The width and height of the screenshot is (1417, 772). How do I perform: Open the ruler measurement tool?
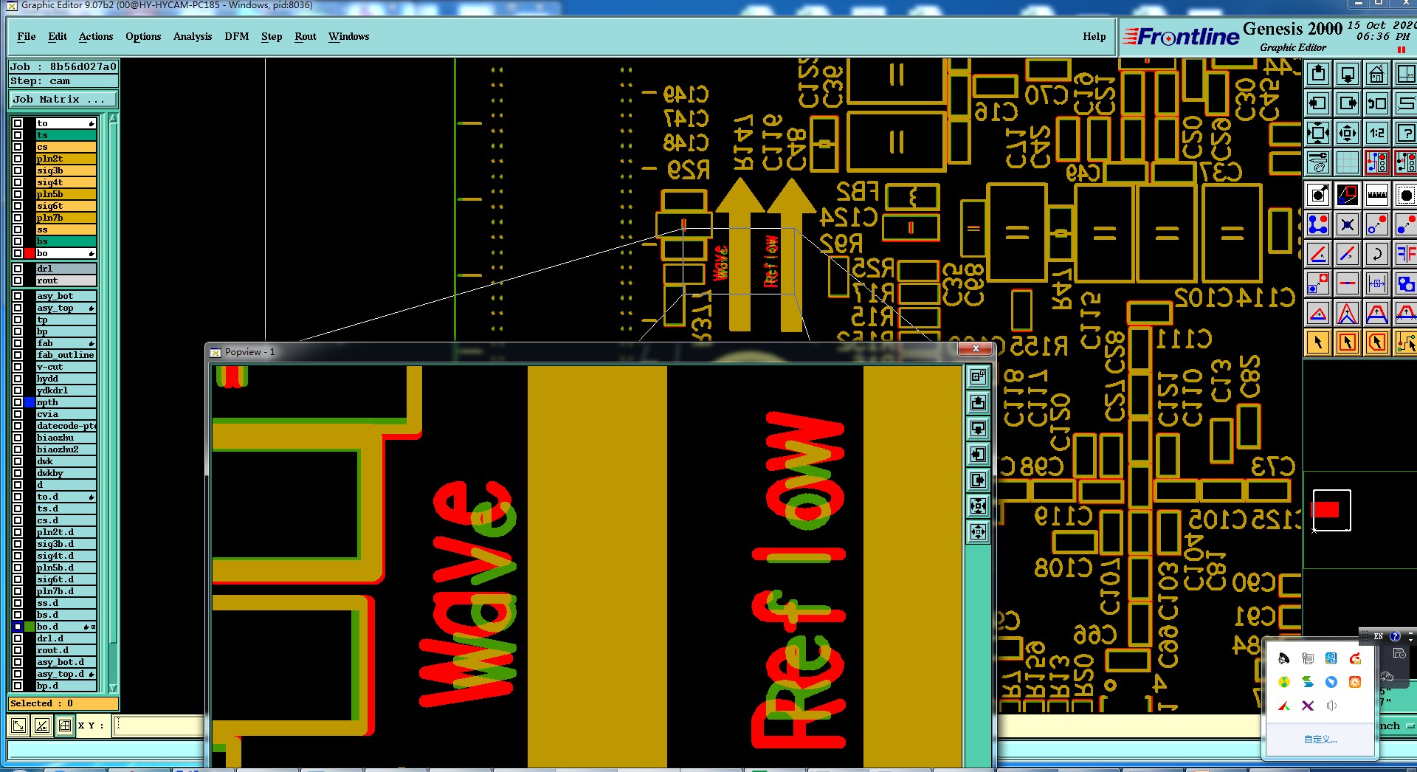[1376, 195]
